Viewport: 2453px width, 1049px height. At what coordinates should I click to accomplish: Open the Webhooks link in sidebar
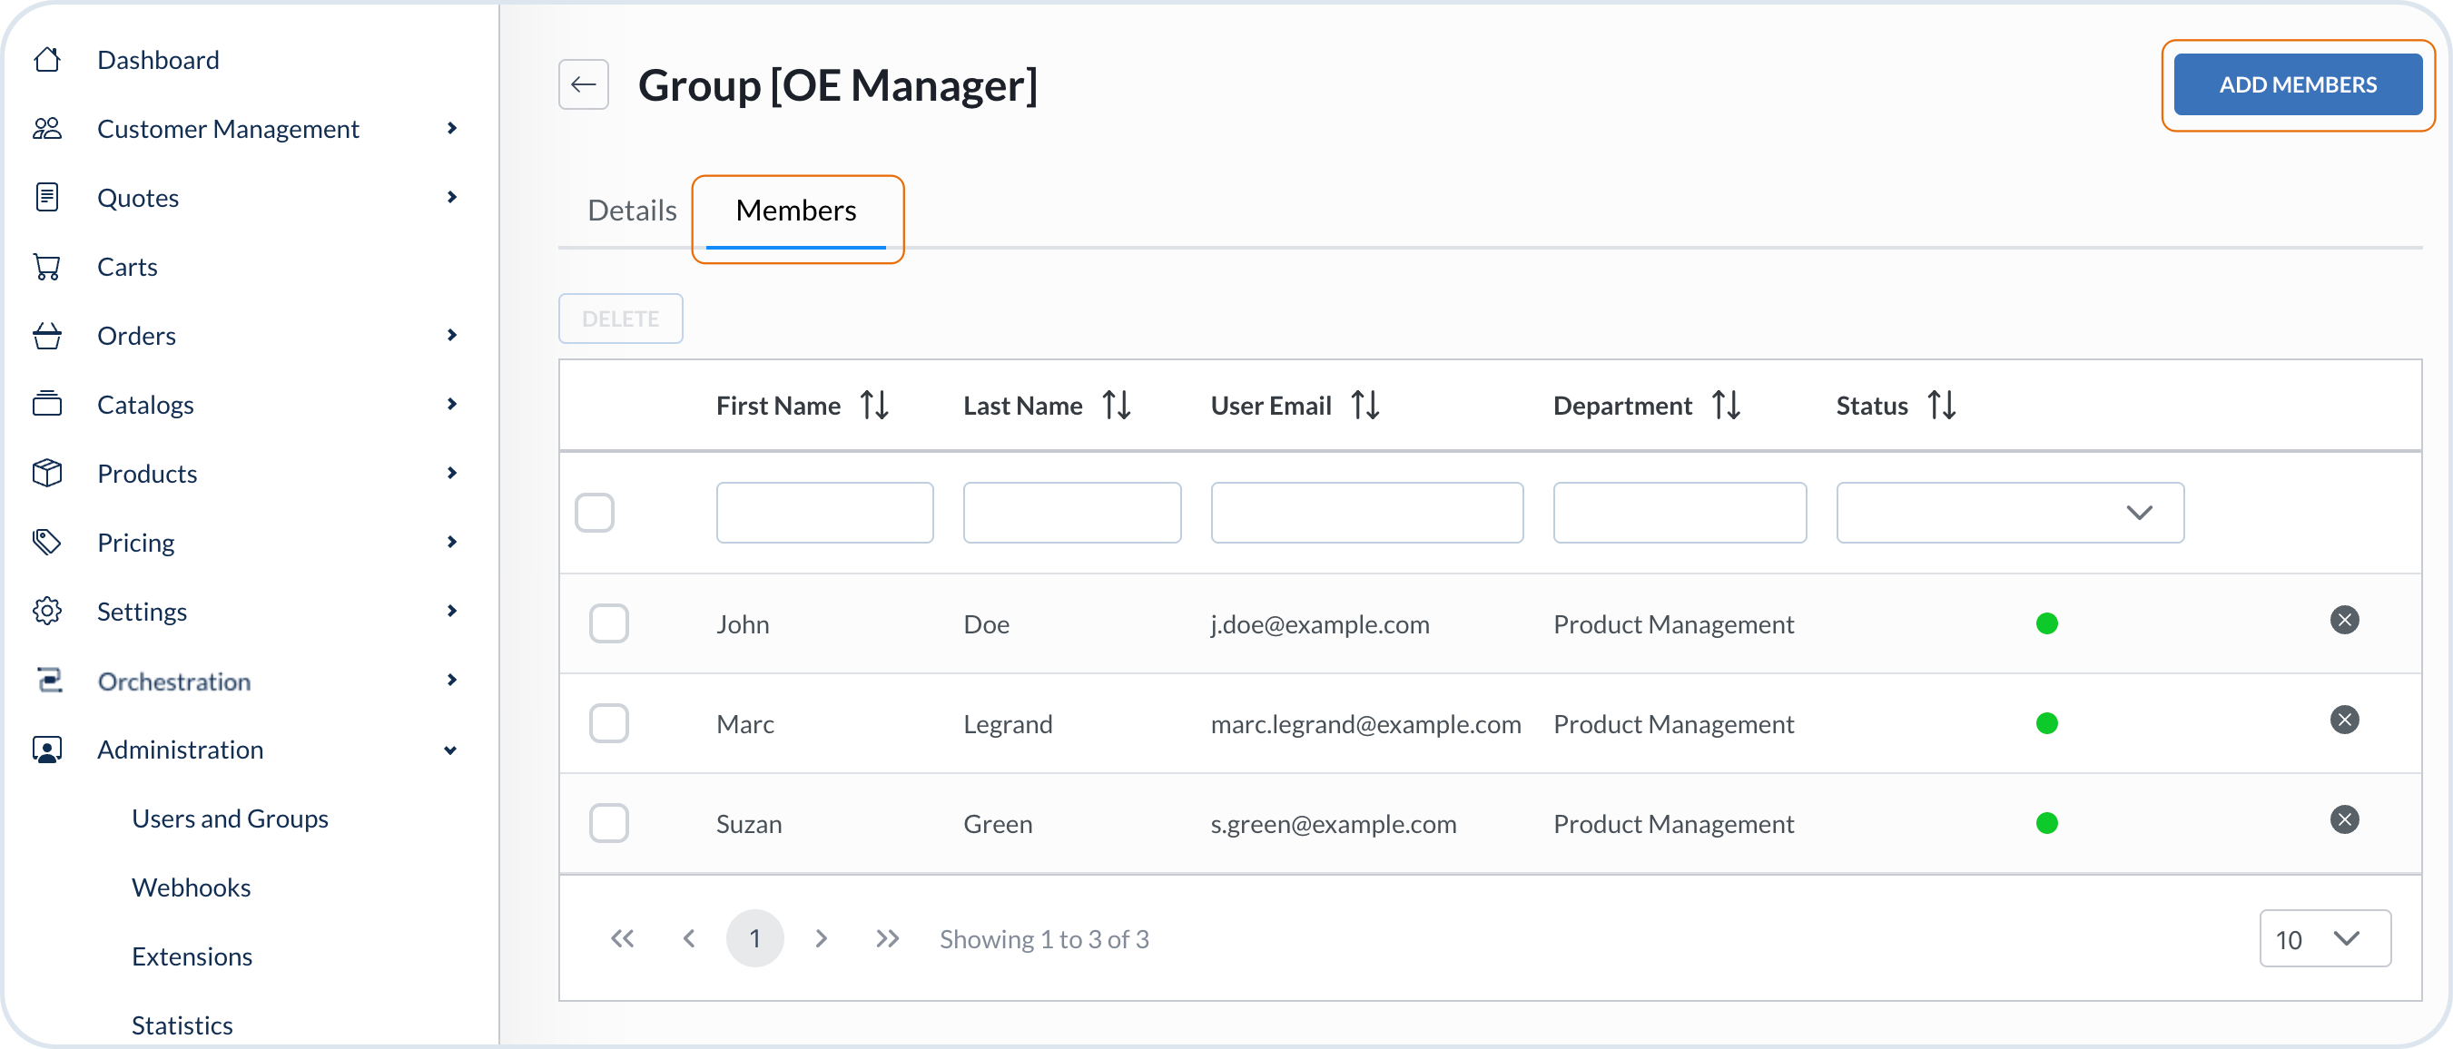(x=191, y=887)
